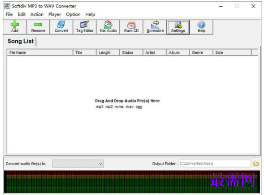Select the Song List tab
264x195 pixels.
[x=21, y=41]
